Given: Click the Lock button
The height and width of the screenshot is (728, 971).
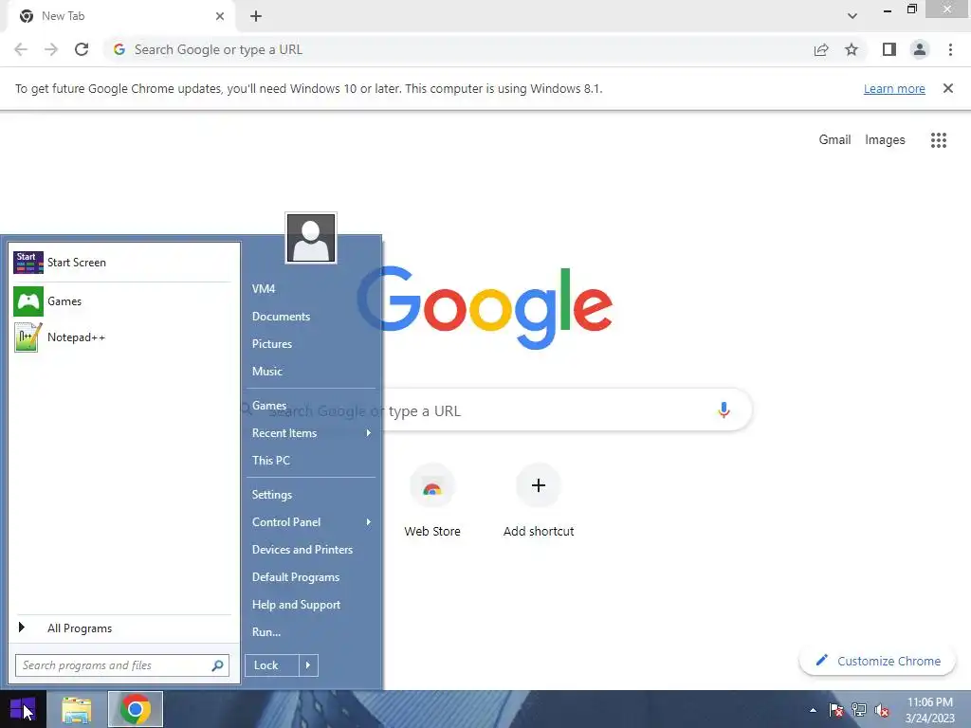Looking at the screenshot, I should coord(272,665).
